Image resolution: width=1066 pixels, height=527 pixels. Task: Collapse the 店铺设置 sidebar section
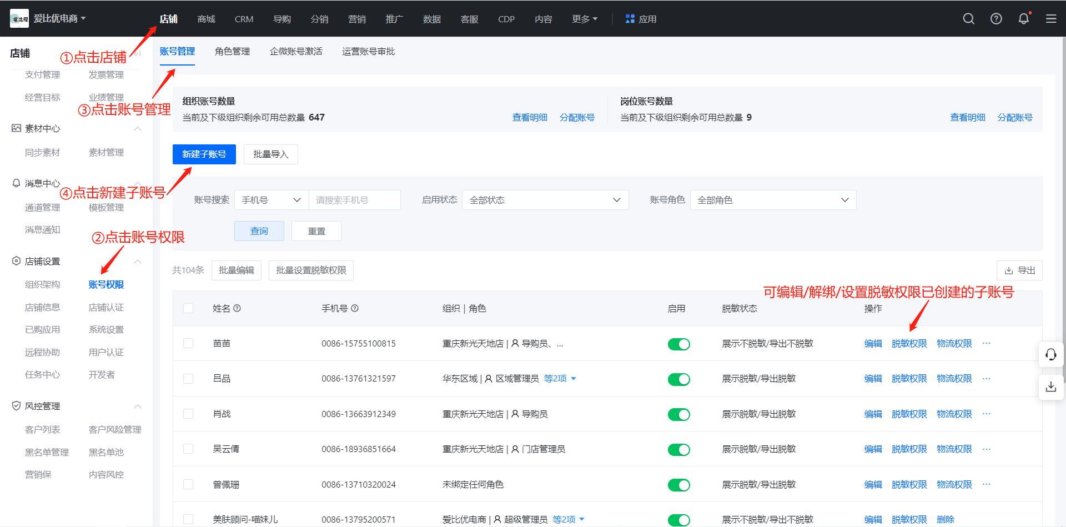(138, 262)
